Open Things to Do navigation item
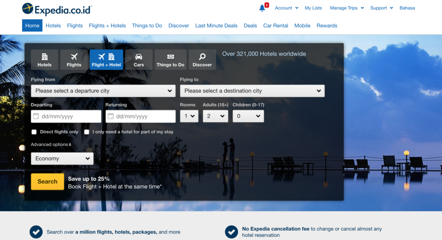Image resolution: width=442 pixels, height=240 pixels. (x=147, y=25)
